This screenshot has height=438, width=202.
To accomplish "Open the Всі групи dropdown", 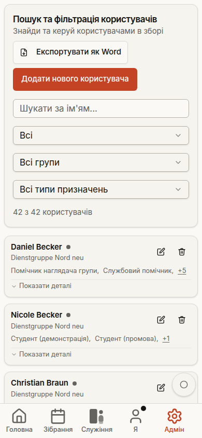I will click(101, 162).
